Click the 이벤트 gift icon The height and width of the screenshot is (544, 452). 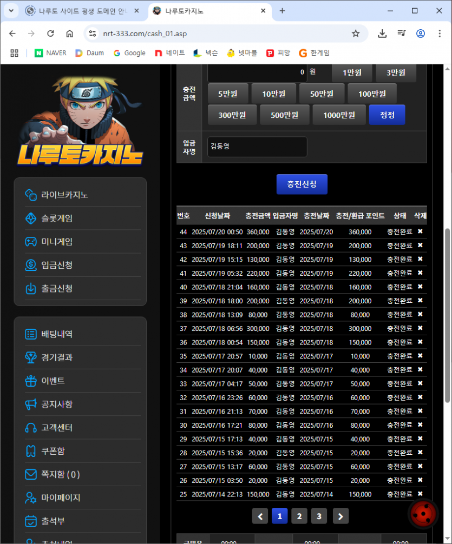[x=30, y=381]
